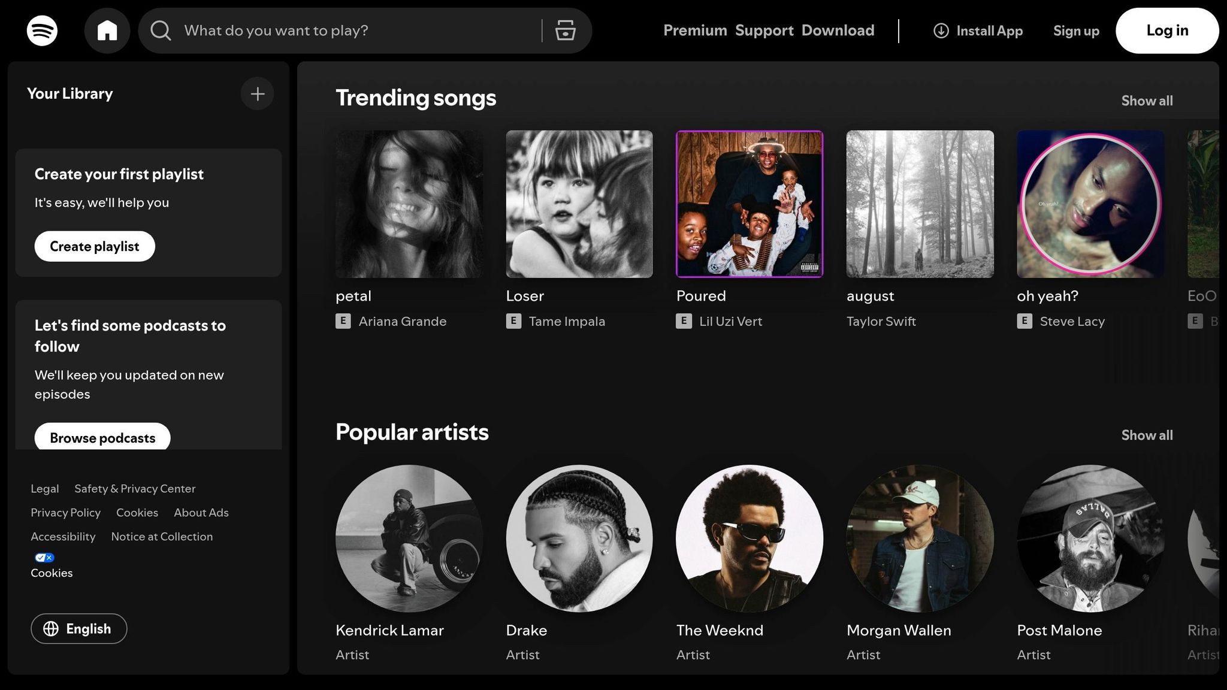Image resolution: width=1227 pixels, height=690 pixels.
Task: Click Sign up
Action: point(1076,31)
